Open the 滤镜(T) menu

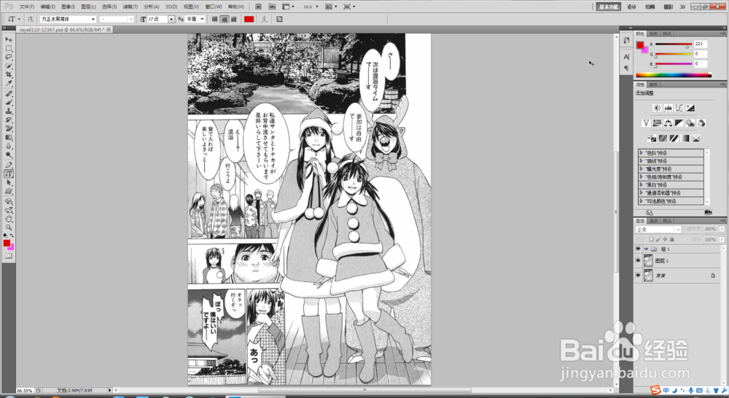(x=130, y=7)
